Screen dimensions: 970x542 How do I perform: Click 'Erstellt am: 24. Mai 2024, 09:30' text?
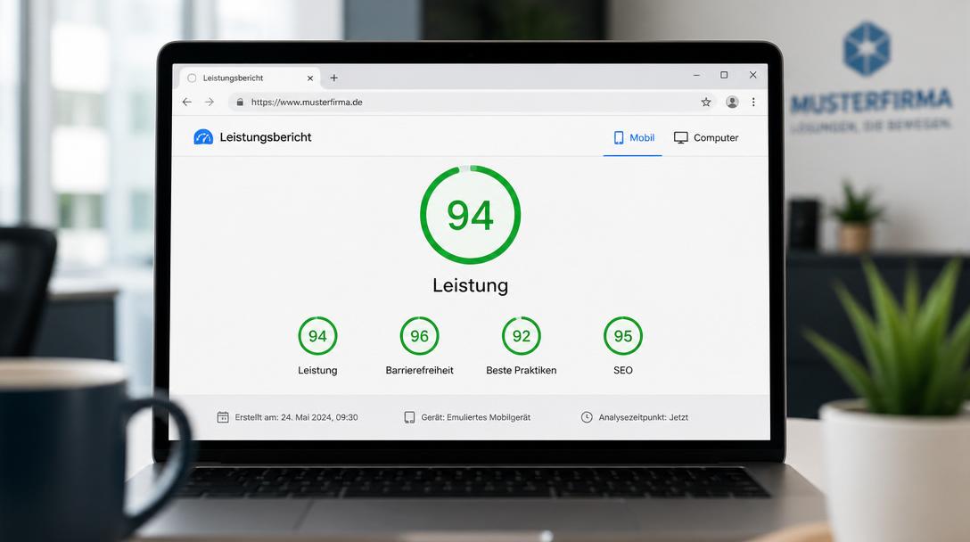[x=296, y=417]
